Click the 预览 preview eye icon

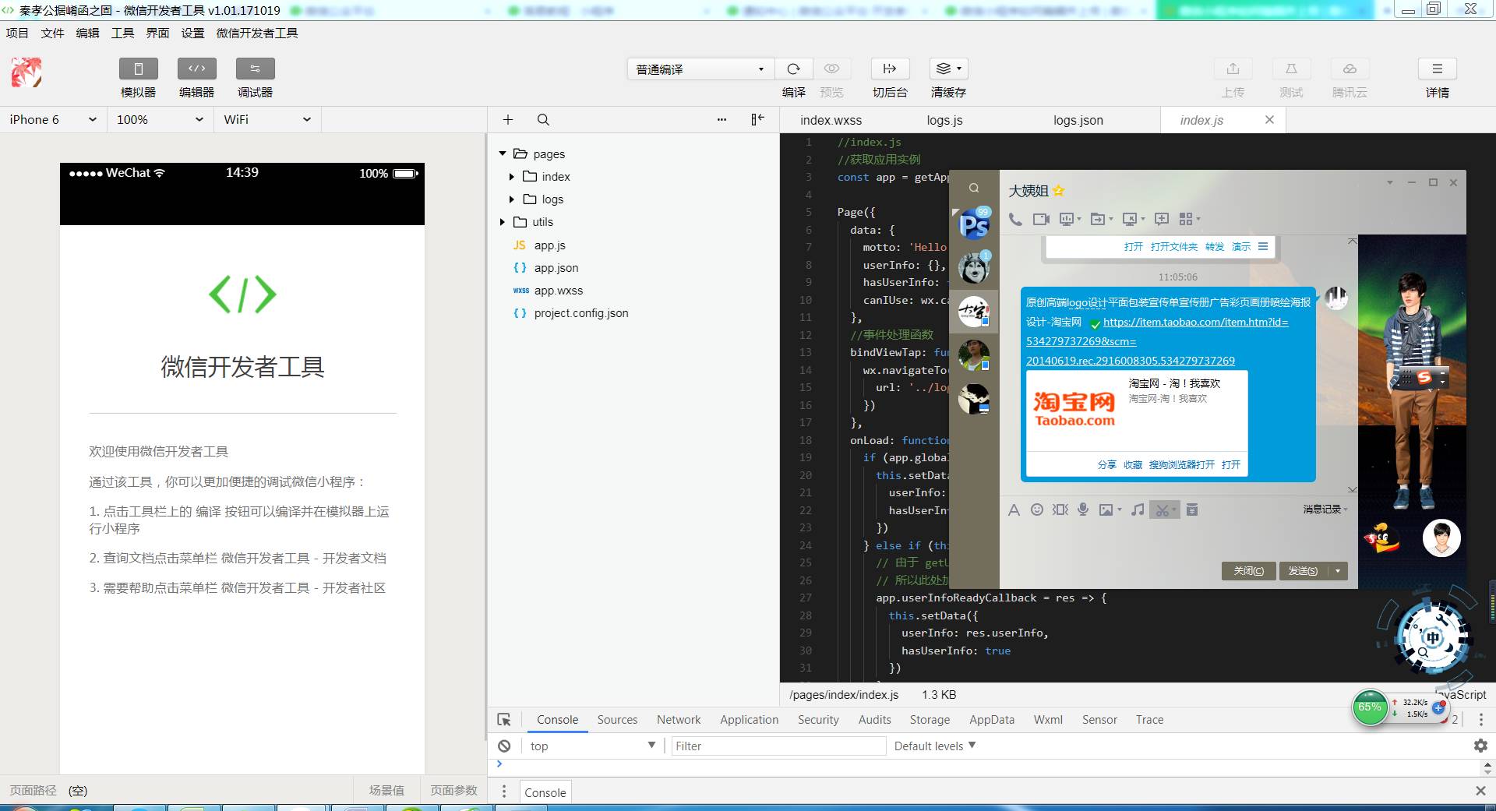pyautogui.click(x=831, y=69)
